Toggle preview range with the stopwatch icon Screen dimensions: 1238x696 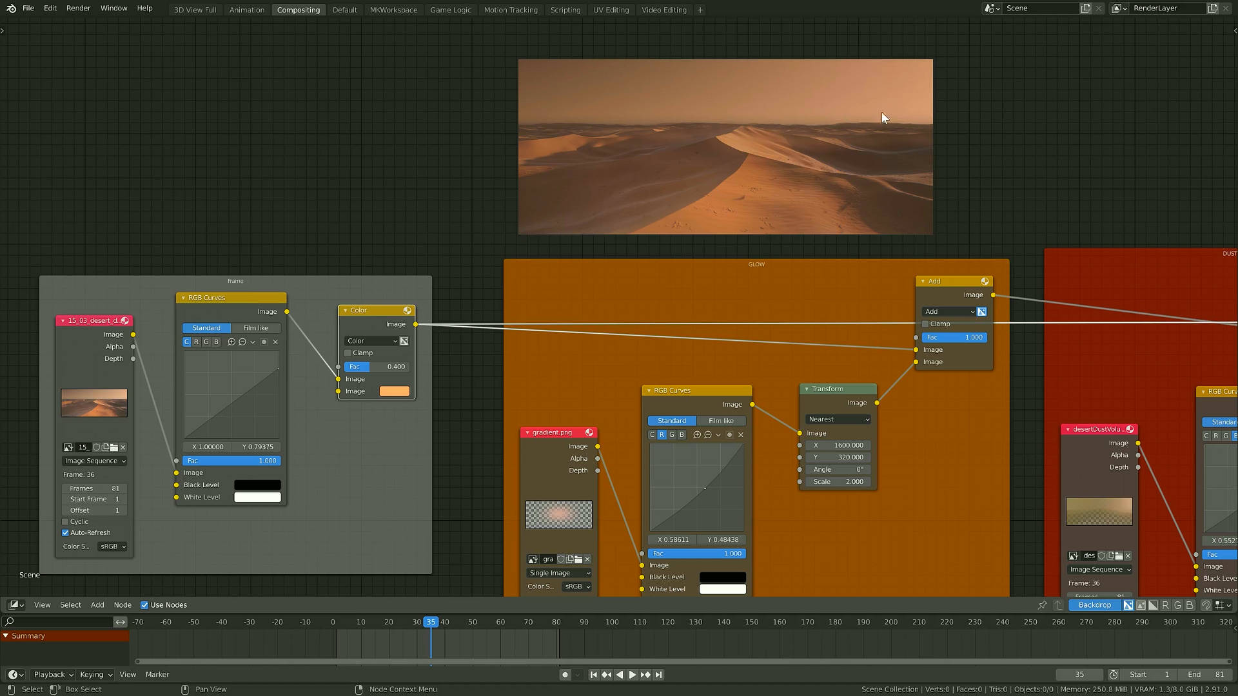coord(1114,675)
